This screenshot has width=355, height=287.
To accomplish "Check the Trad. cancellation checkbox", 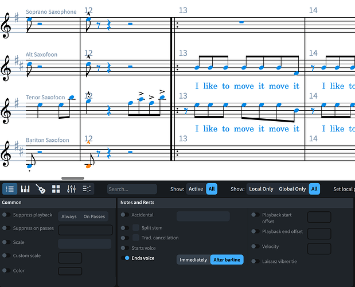I will pos(135,238).
